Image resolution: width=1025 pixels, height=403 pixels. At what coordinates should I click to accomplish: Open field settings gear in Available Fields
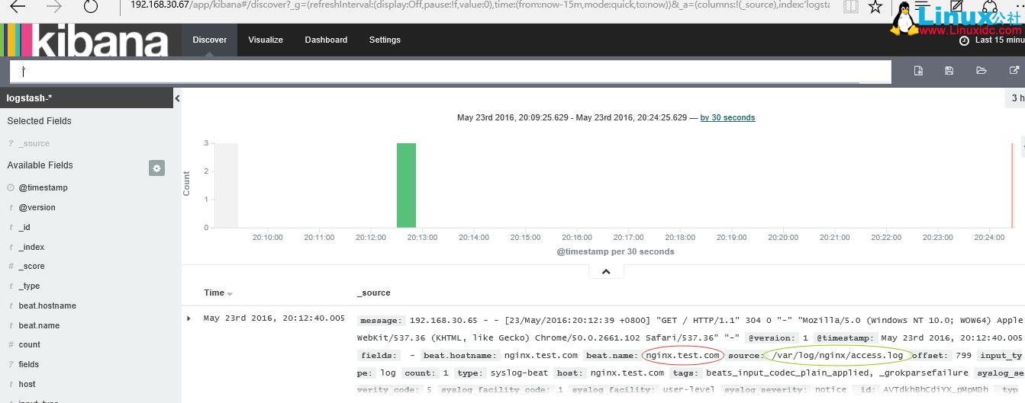[157, 168]
